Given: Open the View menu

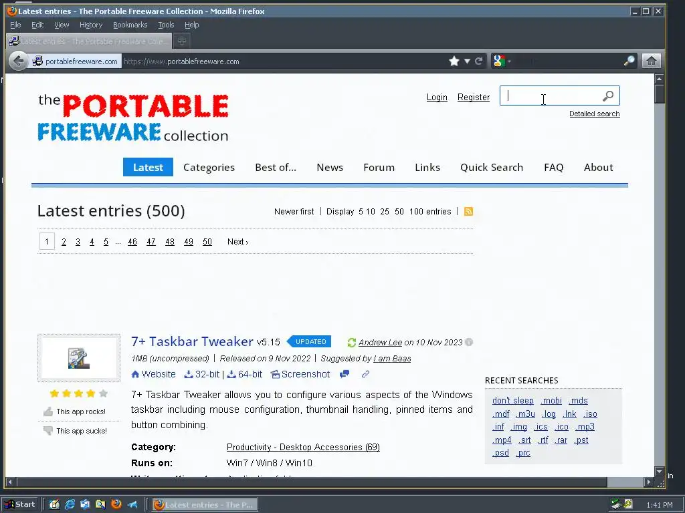Looking at the screenshot, I should (62, 25).
